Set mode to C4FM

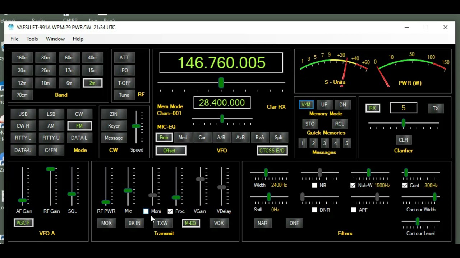[51, 150]
